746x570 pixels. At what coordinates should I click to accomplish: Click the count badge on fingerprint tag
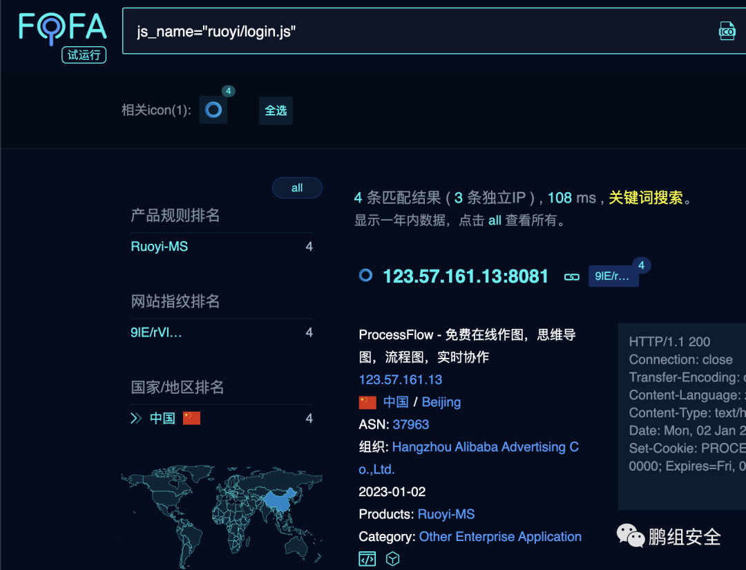(641, 265)
